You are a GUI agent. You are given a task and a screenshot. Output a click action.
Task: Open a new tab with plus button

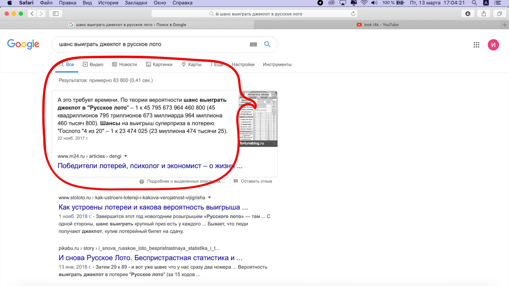coord(504,25)
